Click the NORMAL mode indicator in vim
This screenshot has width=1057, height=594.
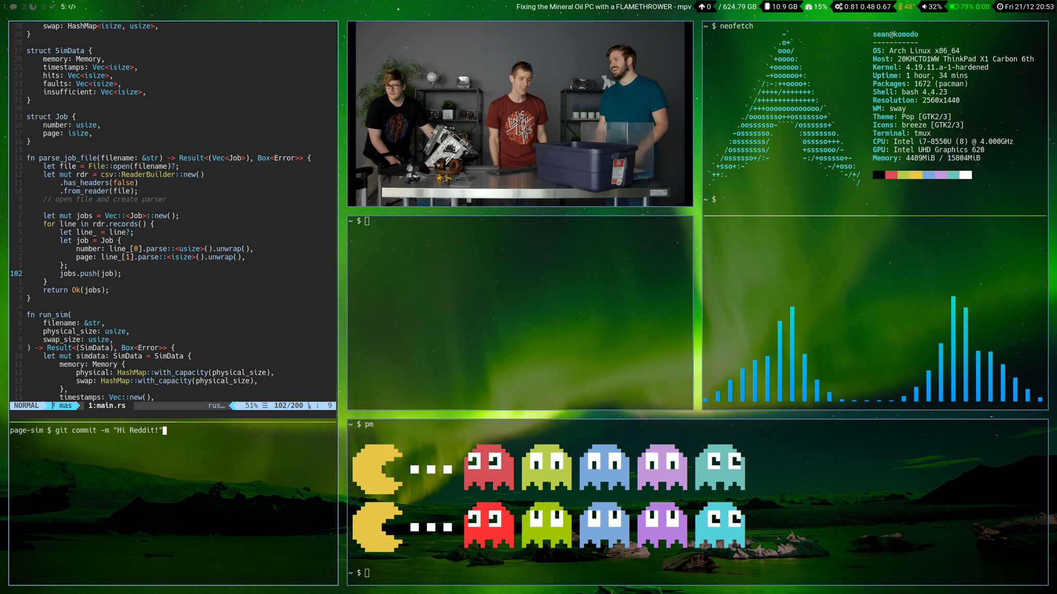pos(26,406)
